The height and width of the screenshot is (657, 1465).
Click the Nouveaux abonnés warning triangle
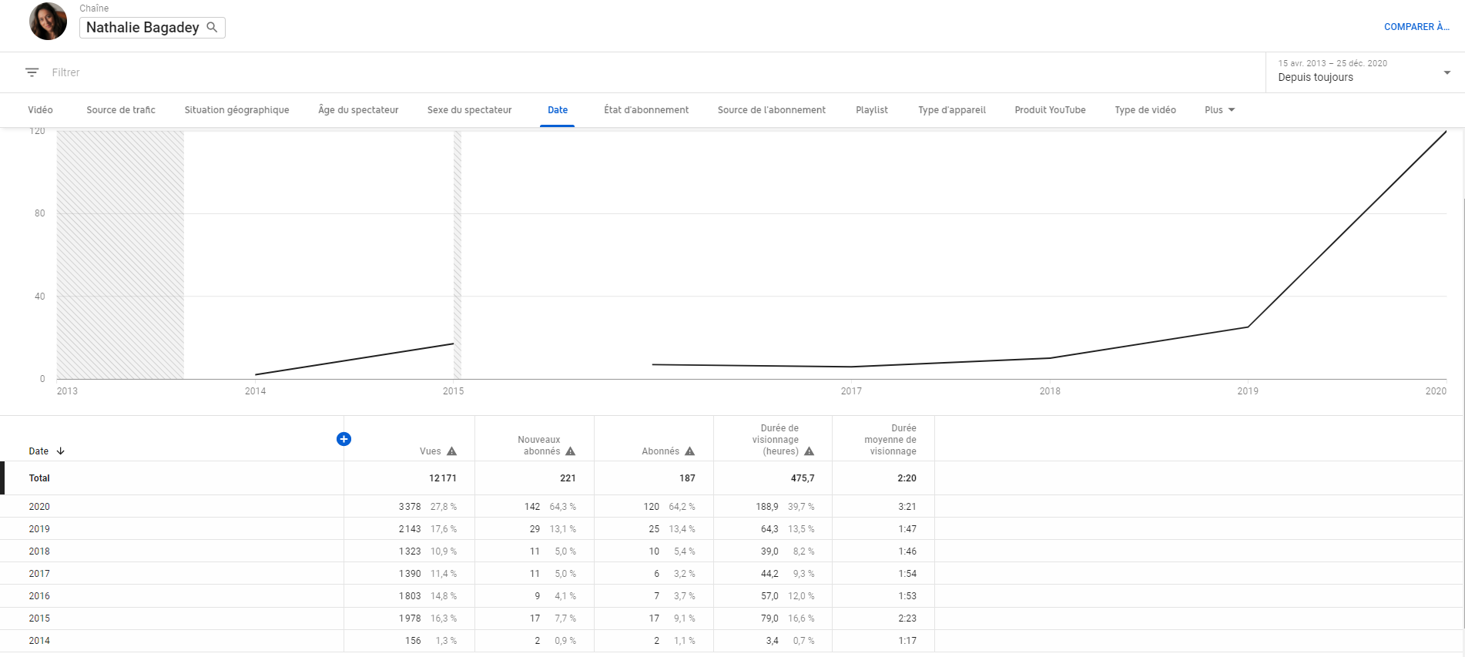click(571, 451)
